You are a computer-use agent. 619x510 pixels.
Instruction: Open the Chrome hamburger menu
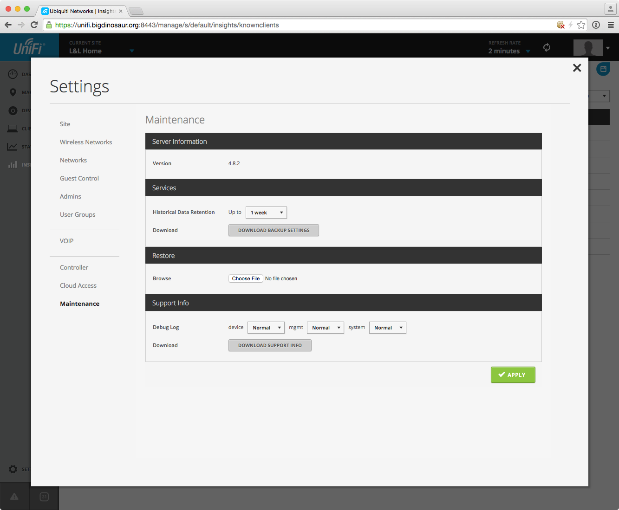pos(611,25)
